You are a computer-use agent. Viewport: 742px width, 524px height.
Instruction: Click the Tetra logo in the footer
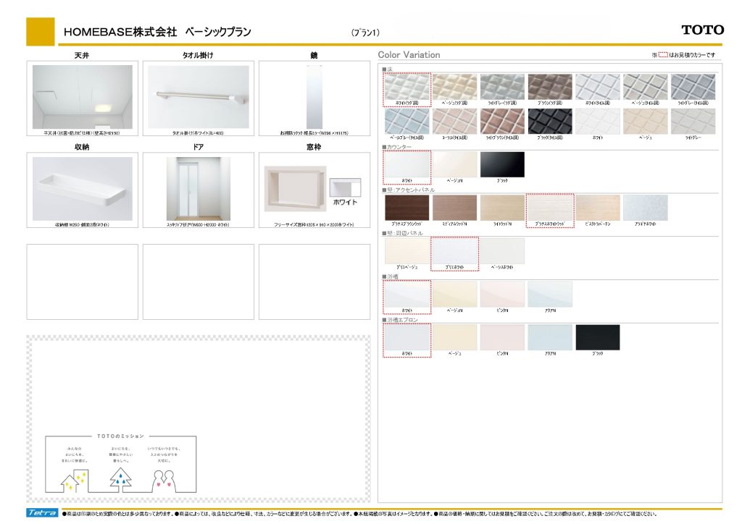[43, 513]
